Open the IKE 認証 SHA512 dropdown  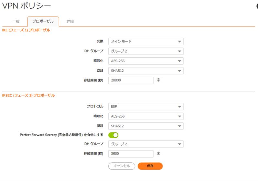(146, 71)
